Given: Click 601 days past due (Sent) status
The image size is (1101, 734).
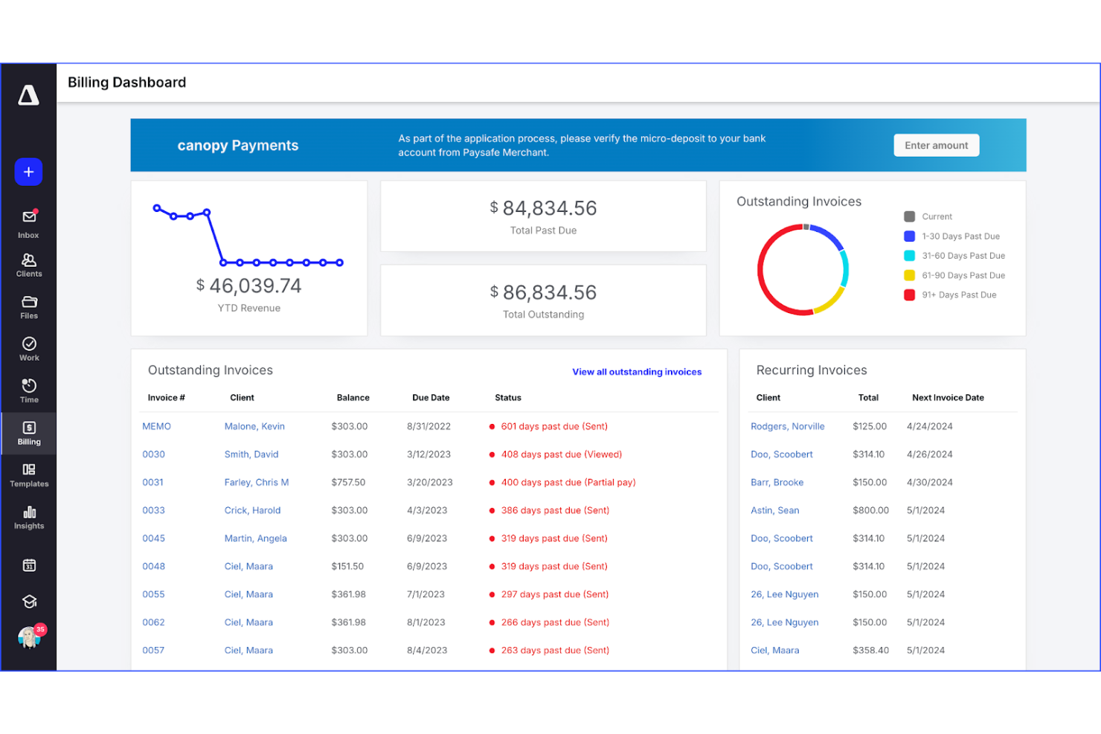Looking at the screenshot, I should (554, 426).
